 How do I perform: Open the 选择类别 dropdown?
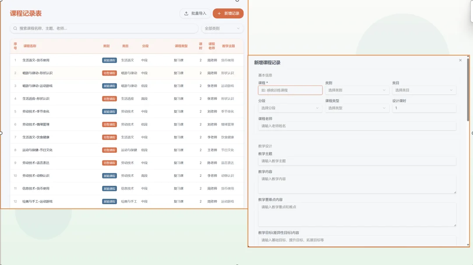click(357, 90)
